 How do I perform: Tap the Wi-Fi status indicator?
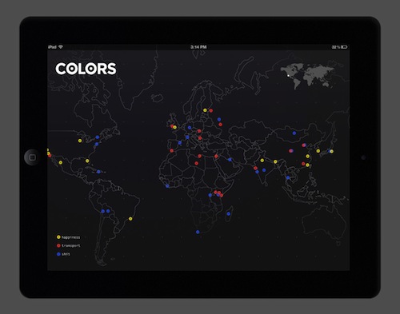61,47
